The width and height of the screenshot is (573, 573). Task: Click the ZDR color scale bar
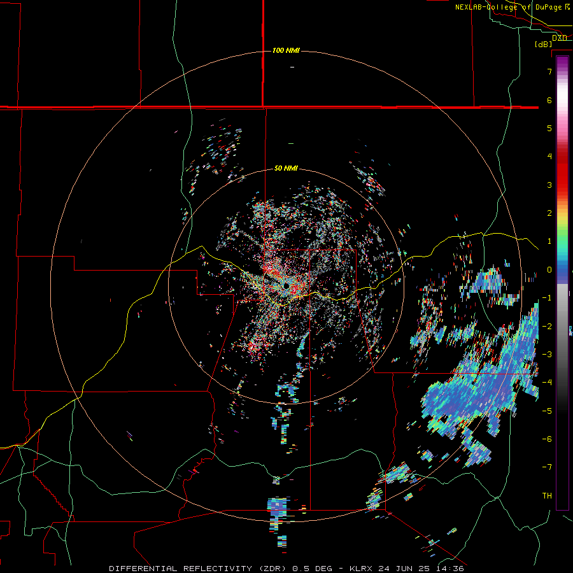562,283
